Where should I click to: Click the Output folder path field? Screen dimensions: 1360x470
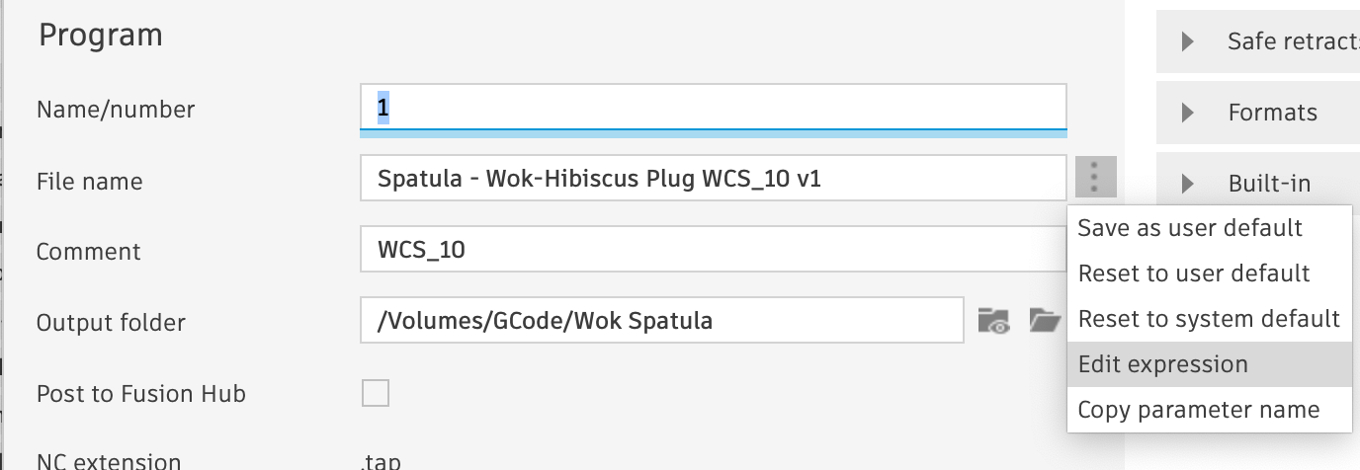pyautogui.click(x=660, y=321)
